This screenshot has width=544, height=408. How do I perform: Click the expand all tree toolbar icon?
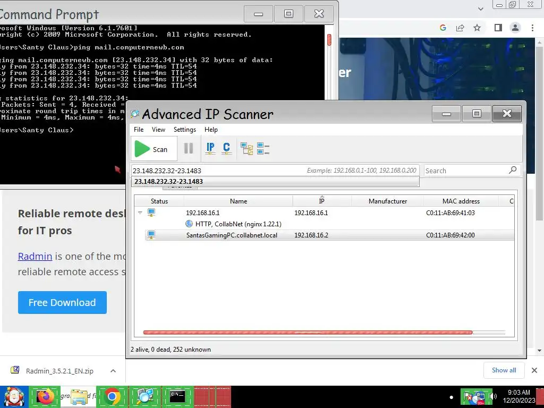[246, 149]
